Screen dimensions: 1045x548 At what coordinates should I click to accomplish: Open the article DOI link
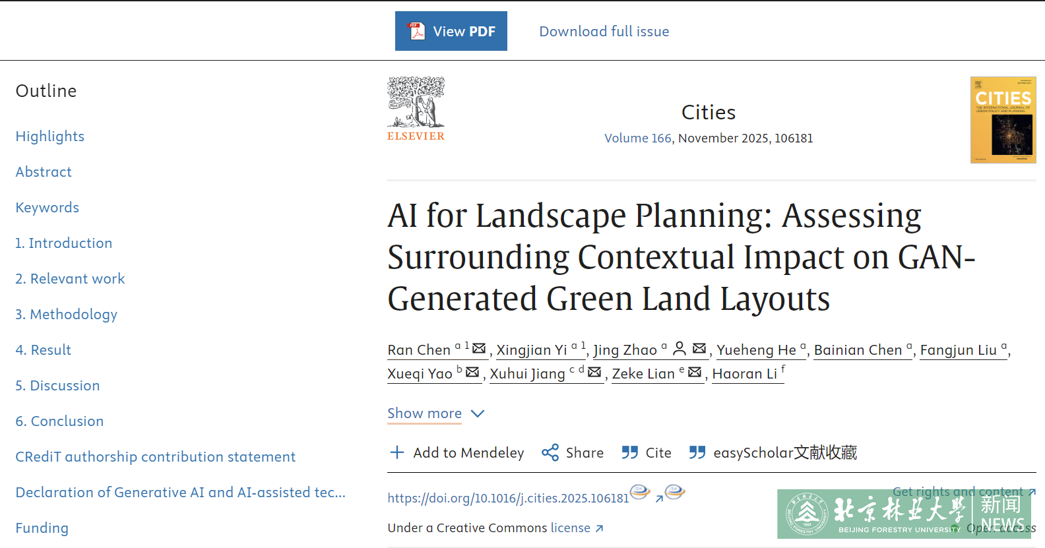pos(508,499)
